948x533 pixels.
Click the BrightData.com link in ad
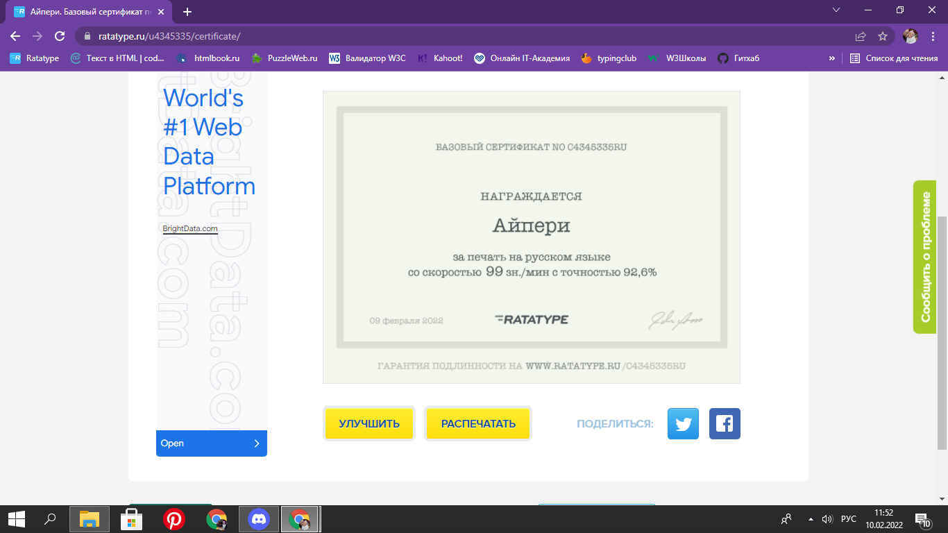point(190,228)
